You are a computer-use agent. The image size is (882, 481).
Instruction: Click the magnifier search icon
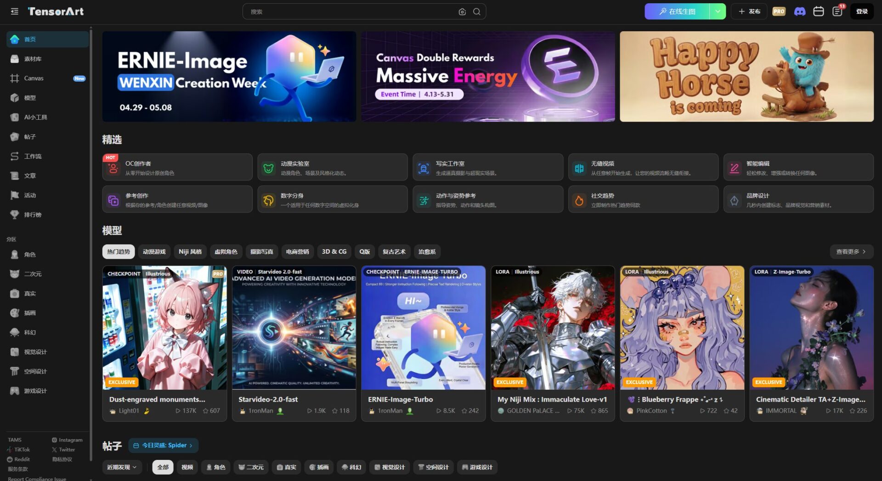pos(477,12)
